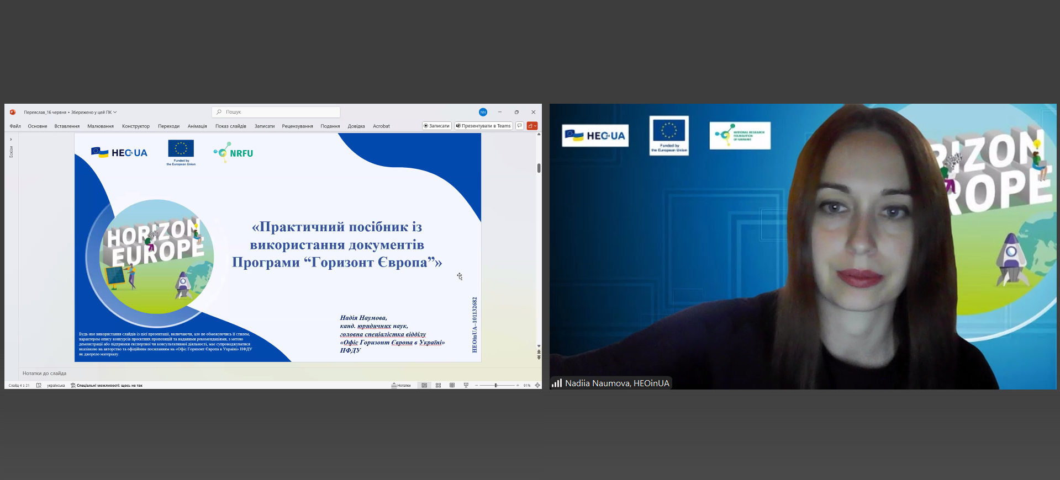Click the zoom in plus button
1060x480 pixels.
click(x=518, y=385)
